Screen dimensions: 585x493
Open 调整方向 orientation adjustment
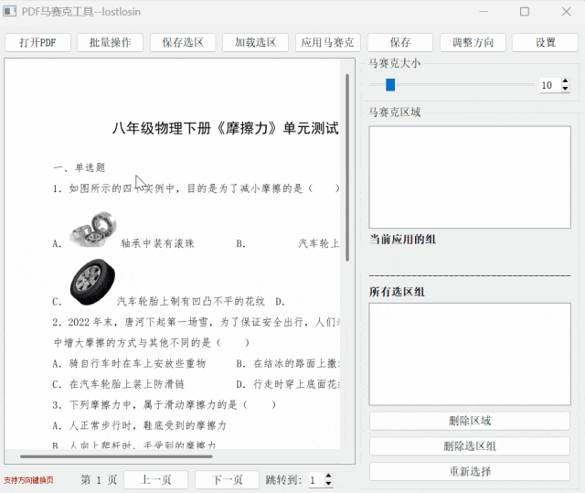click(x=473, y=43)
